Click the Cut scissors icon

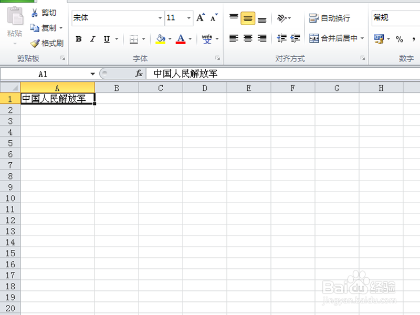tap(34, 13)
